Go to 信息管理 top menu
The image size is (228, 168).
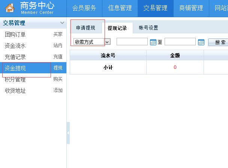[120, 8]
